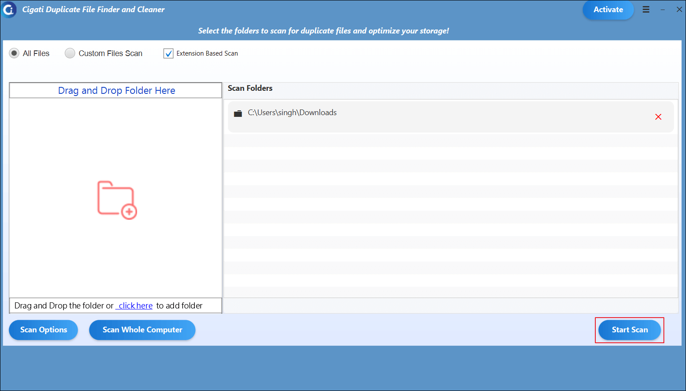Click the 'Select the folders to scan' tagline
Screen dimensions: 686x391
point(323,31)
